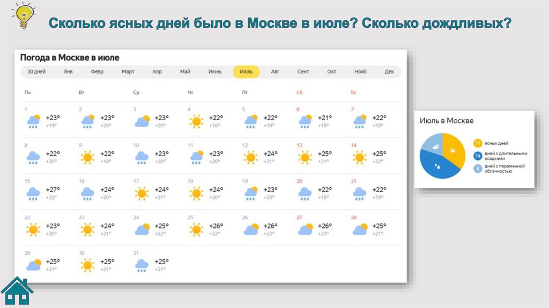549x308 pixels.
Task: Click the rain cloud icon for July 10
Action: click(x=142, y=158)
